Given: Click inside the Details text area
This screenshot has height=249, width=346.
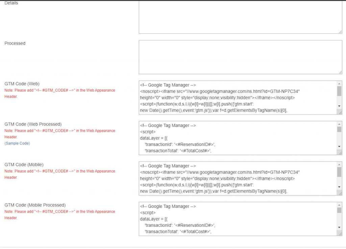Looking at the screenshot, I should (240, 17).
